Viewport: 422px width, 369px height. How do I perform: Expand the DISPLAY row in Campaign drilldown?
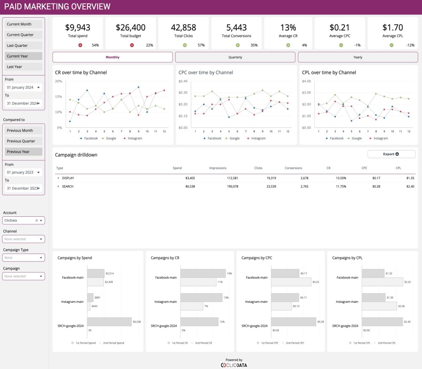(59, 178)
